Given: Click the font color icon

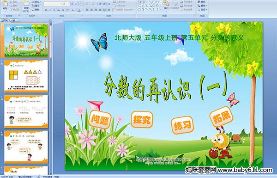Looking at the screenshot, I should tap(79, 10).
